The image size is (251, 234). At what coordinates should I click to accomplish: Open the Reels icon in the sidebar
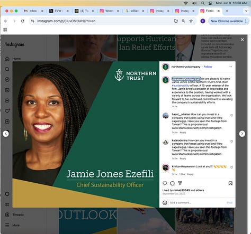[x=7, y=90]
